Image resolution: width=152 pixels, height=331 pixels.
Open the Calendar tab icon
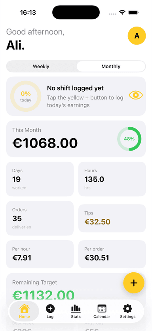(102, 309)
